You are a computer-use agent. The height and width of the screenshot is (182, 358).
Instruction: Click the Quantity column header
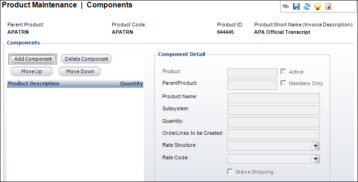pos(132,83)
